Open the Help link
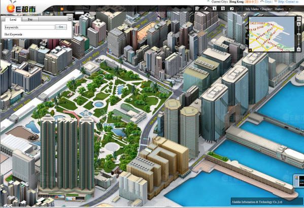The image size is (304, 208). pyautogui.click(x=281, y=2)
